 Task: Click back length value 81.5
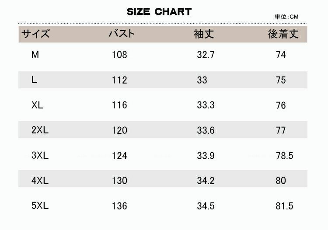285,206
